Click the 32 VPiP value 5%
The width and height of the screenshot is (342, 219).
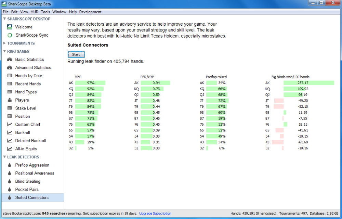tap(91, 148)
